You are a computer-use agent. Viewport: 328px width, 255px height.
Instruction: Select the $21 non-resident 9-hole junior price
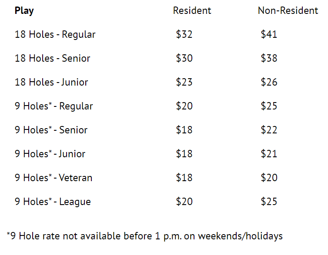[x=269, y=154]
